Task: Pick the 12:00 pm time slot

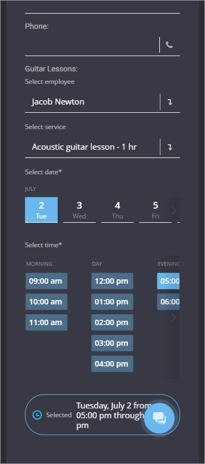Action: coord(112,281)
